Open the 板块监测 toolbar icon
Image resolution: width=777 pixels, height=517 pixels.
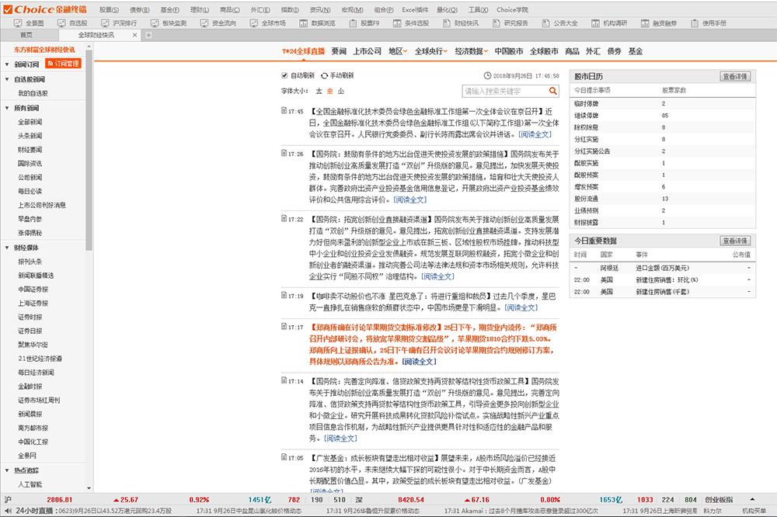click(155, 23)
